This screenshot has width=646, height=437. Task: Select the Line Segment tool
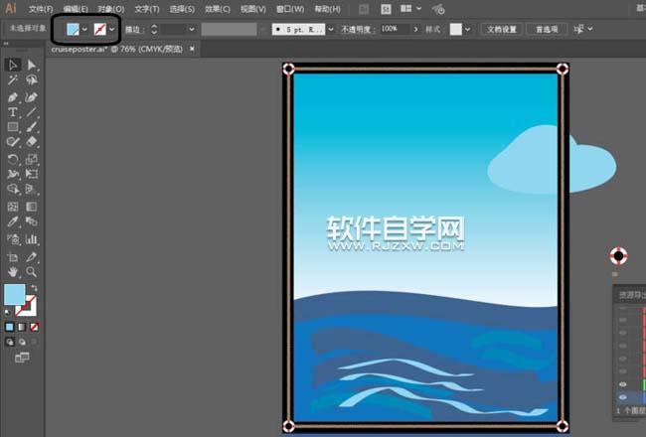pos(32,112)
